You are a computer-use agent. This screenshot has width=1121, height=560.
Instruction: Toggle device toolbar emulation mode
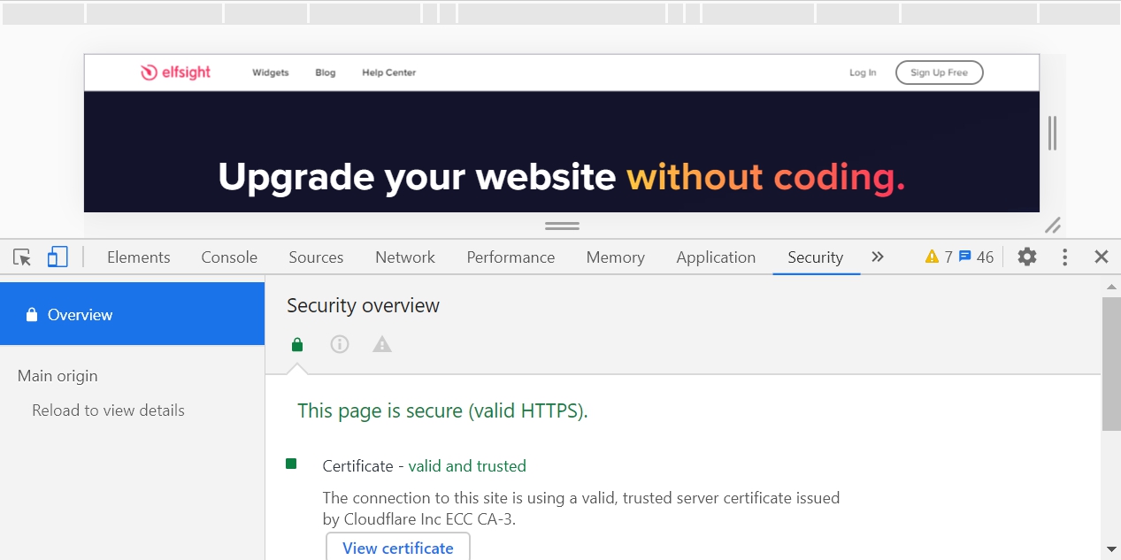[x=57, y=257]
